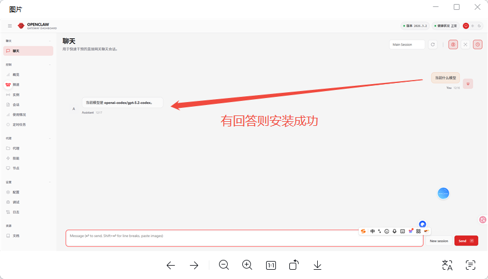488x279 pixels.
Task: Go to next image in viewer
Action: (194, 265)
